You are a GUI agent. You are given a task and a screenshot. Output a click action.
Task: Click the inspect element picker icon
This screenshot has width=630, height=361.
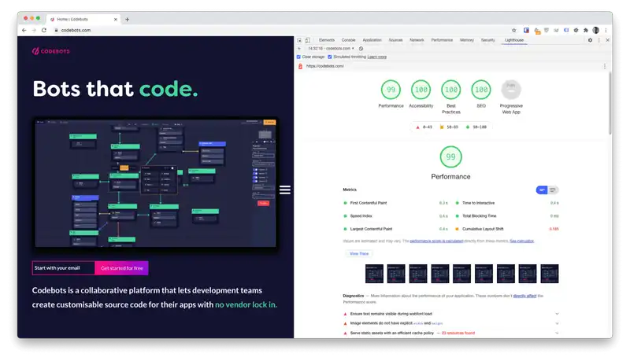point(301,39)
